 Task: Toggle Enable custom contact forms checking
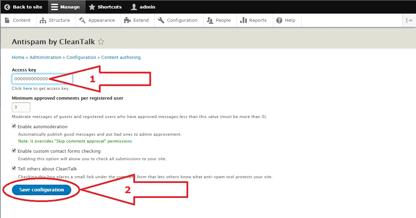tap(14, 150)
